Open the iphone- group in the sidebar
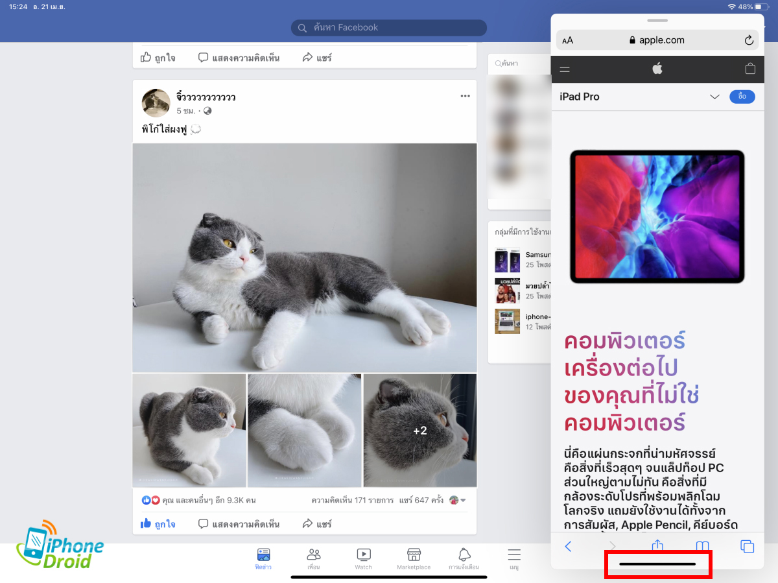The width and height of the screenshot is (778, 583). pyautogui.click(x=523, y=321)
